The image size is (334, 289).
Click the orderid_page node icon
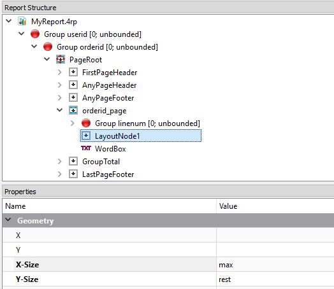[73, 110]
